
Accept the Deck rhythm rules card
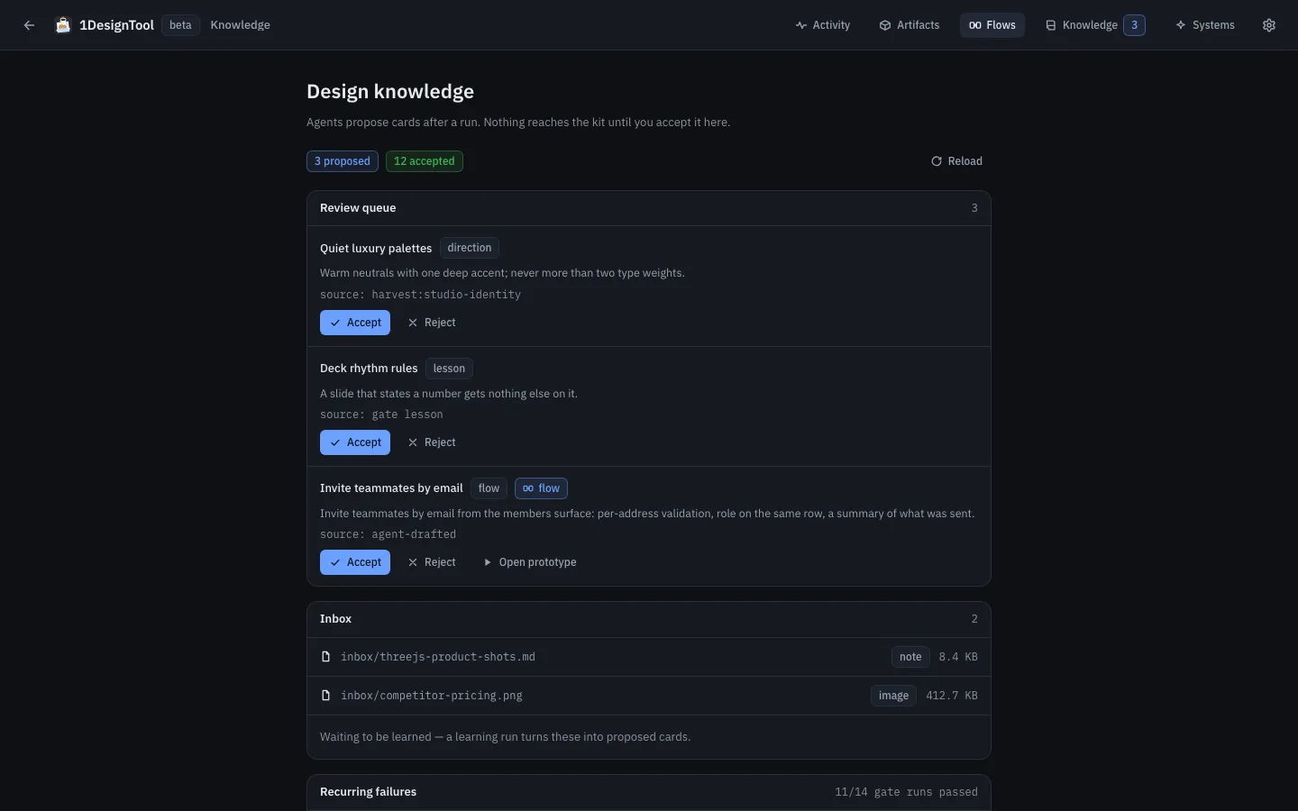tap(355, 442)
